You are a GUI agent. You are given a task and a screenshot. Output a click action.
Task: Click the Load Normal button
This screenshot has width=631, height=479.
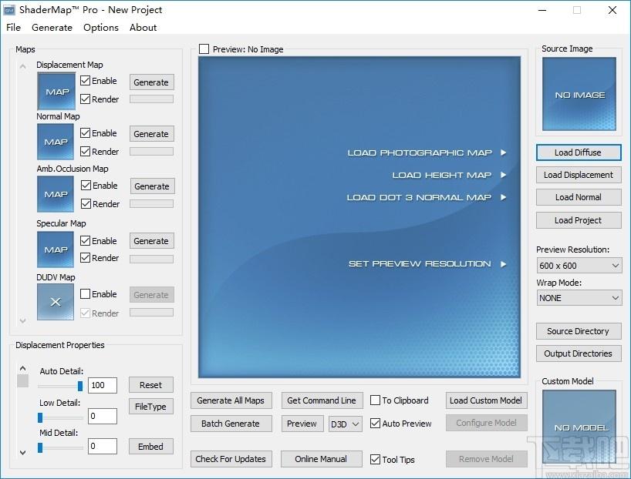click(x=579, y=197)
